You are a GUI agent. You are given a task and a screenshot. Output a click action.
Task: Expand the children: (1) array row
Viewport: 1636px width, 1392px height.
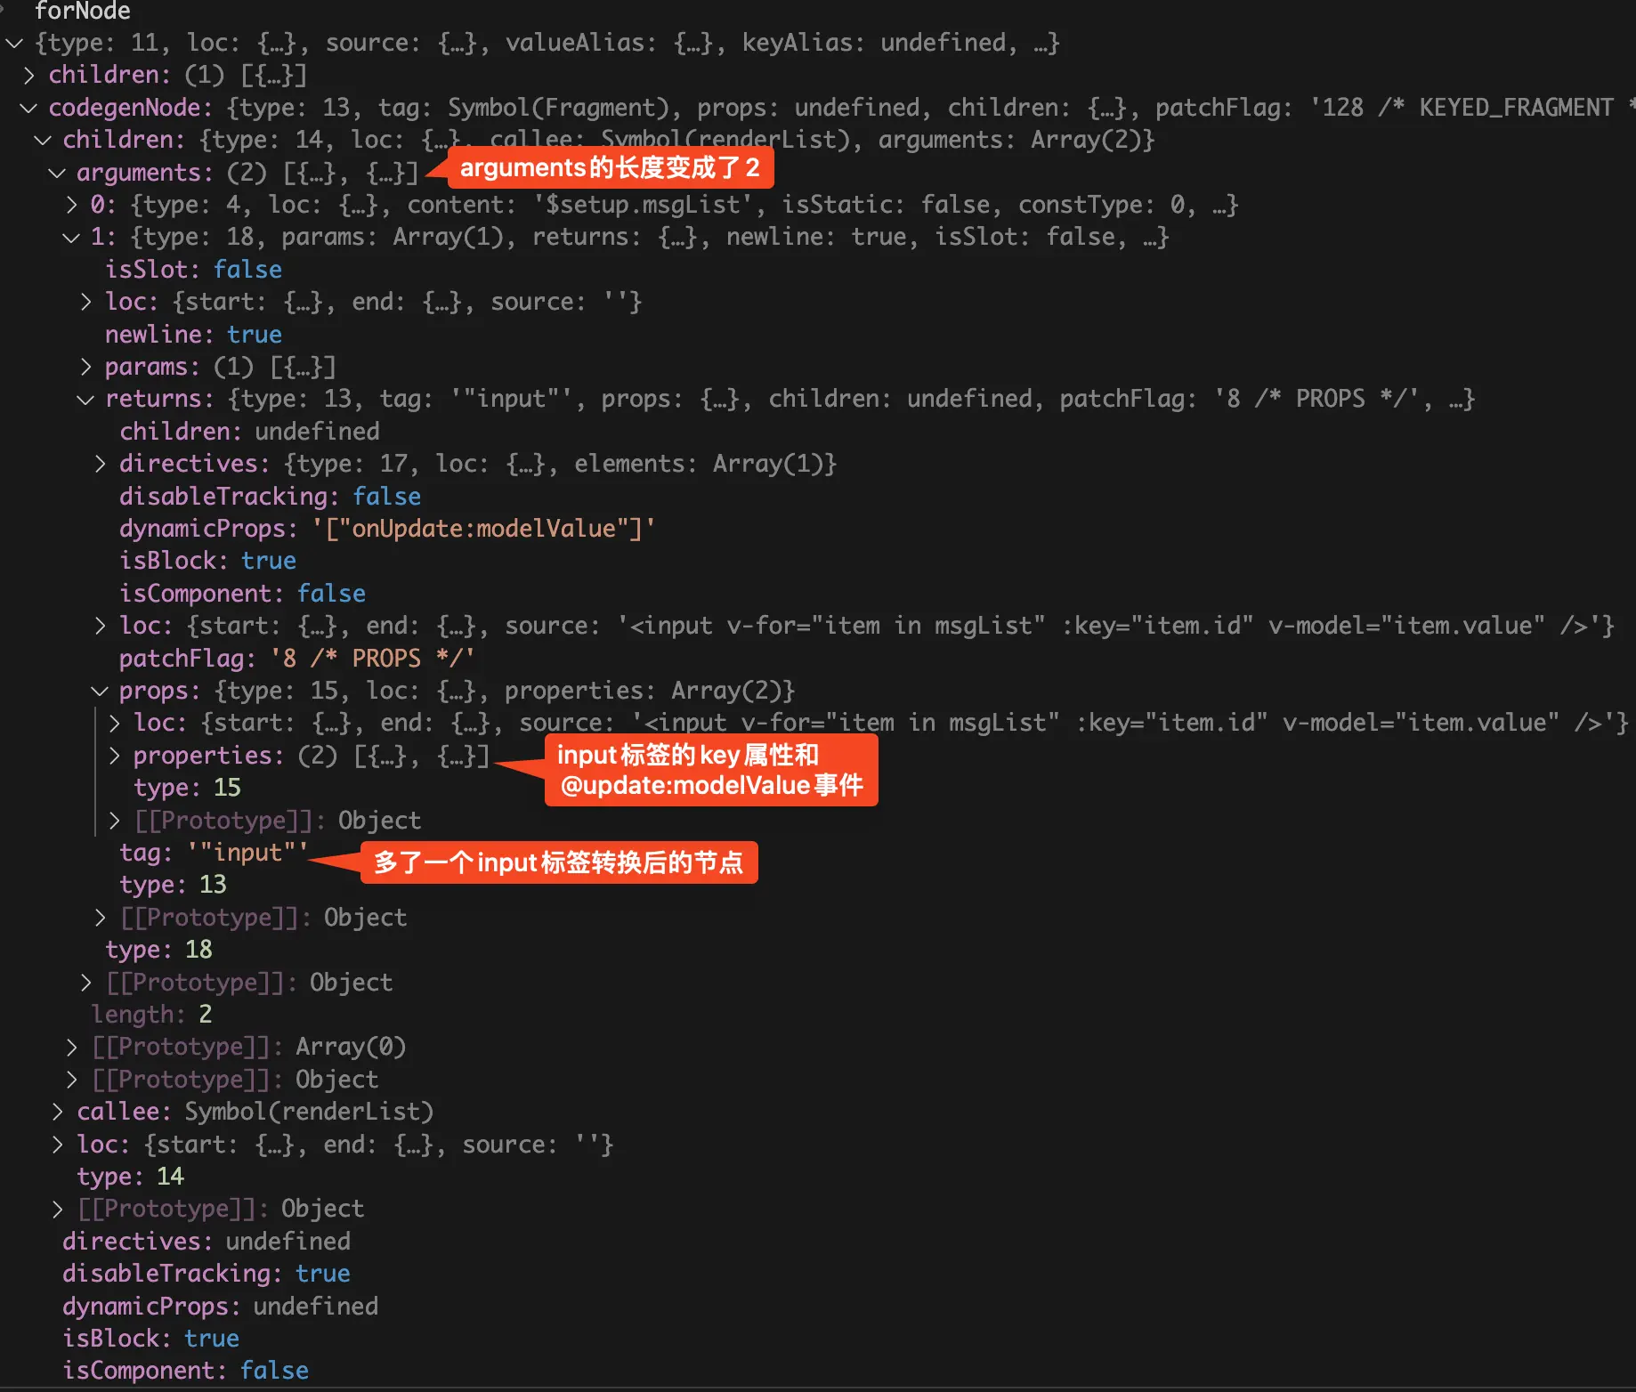pyautogui.click(x=28, y=76)
